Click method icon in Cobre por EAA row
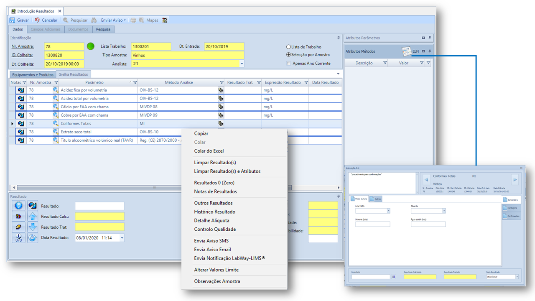 [x=221, y=115]
